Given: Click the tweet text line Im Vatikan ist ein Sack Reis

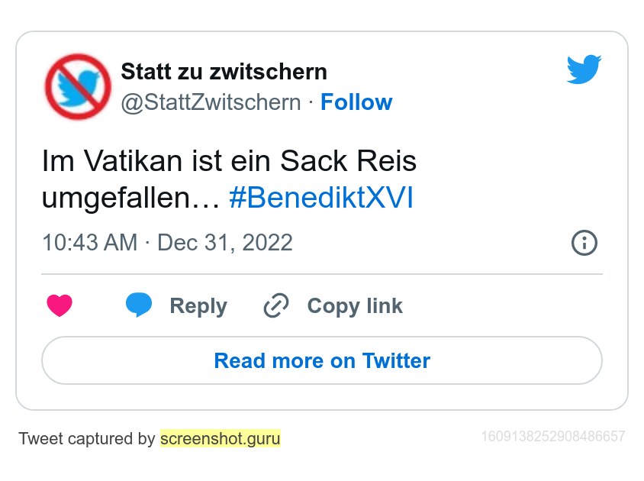Looking at the screenshot, I should (229, 162).
